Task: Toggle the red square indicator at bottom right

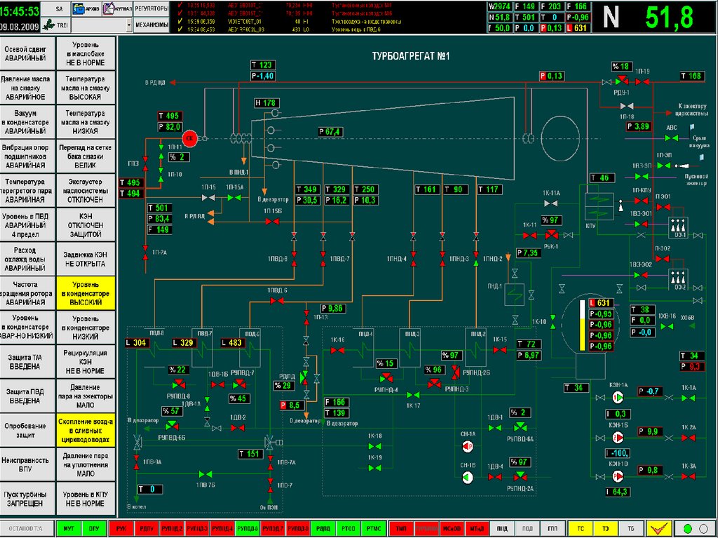Action: [703, 528]
